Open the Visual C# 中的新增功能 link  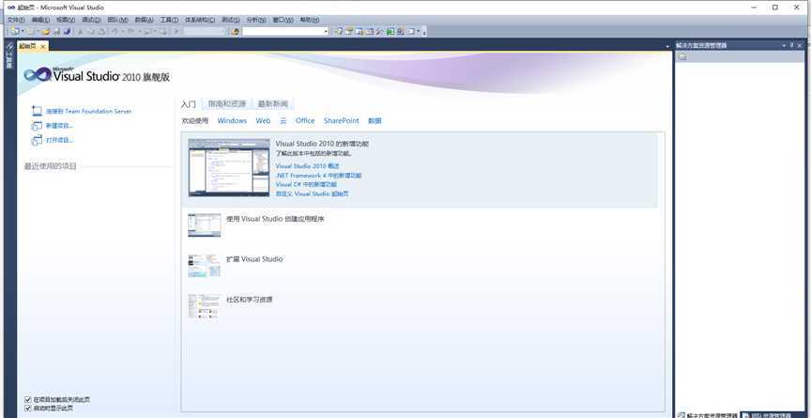click(x=306, y=184)
